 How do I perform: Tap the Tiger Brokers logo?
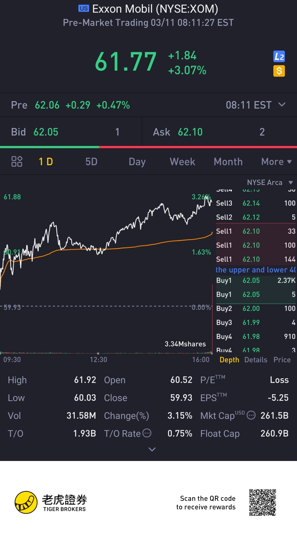[51, 502]
